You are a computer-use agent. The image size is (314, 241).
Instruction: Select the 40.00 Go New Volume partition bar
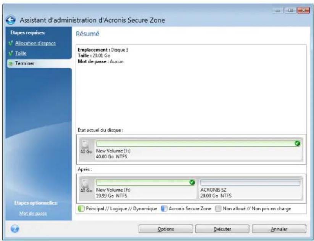point(198,144)
